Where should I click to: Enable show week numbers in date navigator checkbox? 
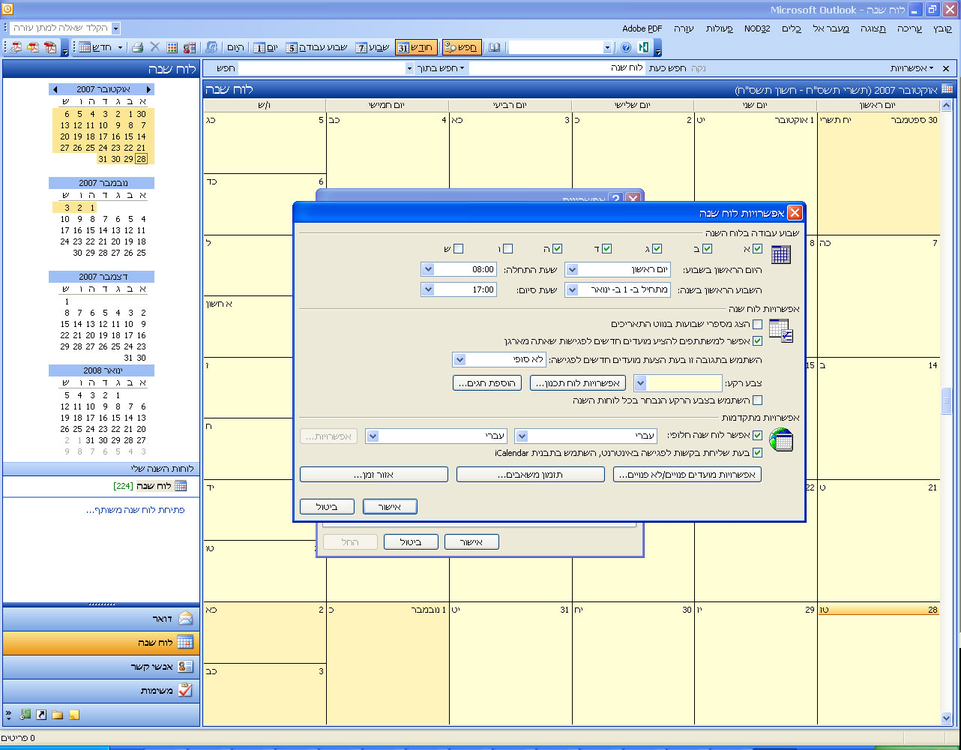click(757, 325)
